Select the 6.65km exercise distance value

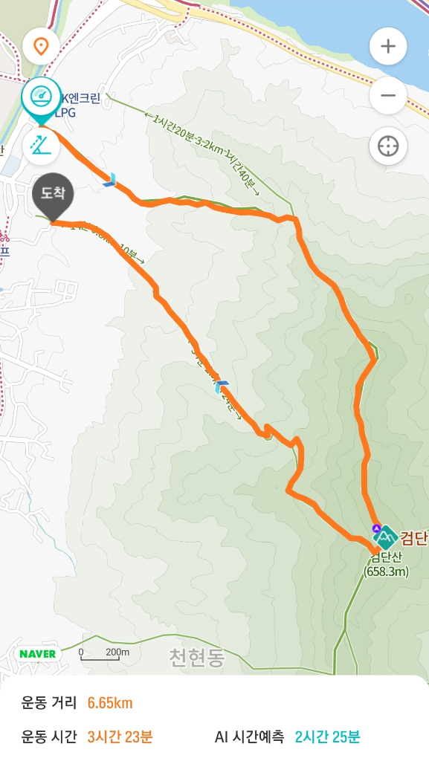click(x=110, y=703)
